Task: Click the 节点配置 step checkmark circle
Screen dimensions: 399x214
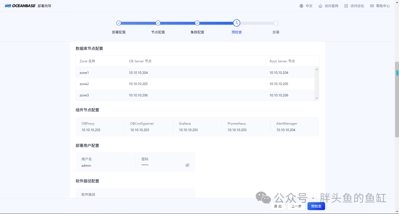Action: point(158,23)
